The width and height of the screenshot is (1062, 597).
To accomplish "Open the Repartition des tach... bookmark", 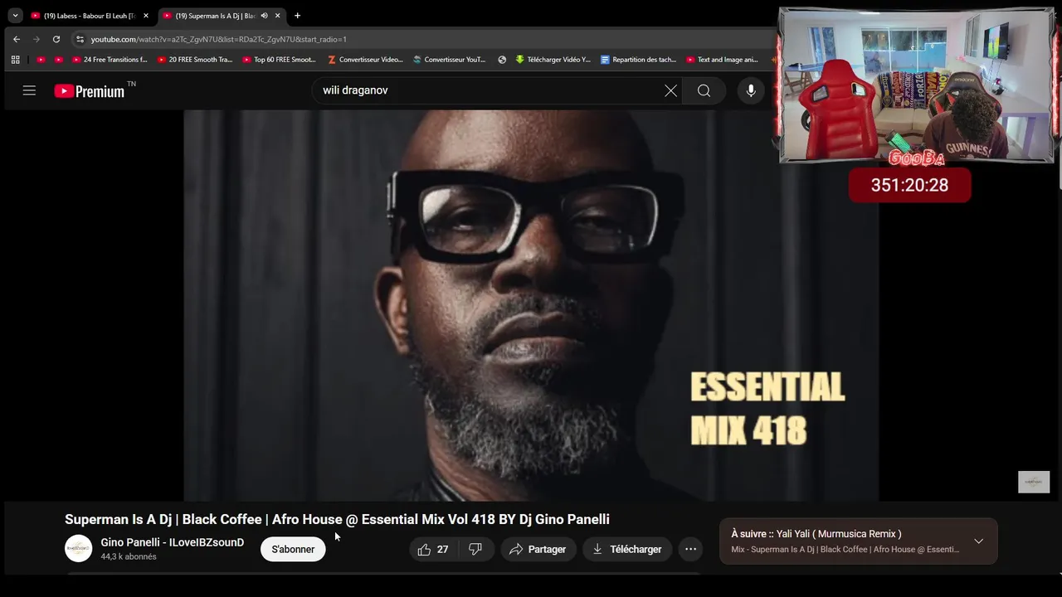I will tap(638, 60).
